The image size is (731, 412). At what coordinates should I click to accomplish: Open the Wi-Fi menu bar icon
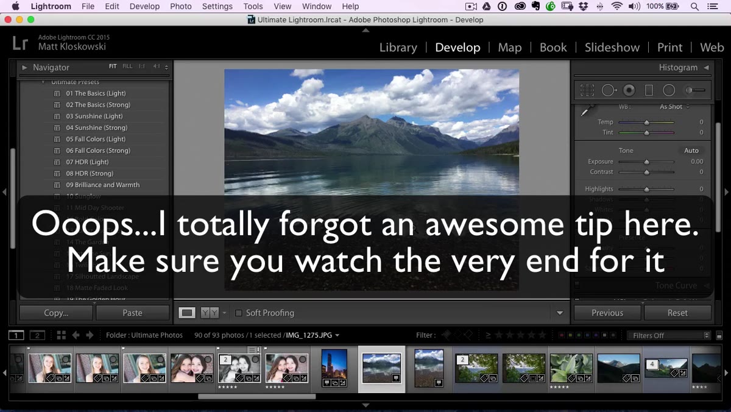617,6
